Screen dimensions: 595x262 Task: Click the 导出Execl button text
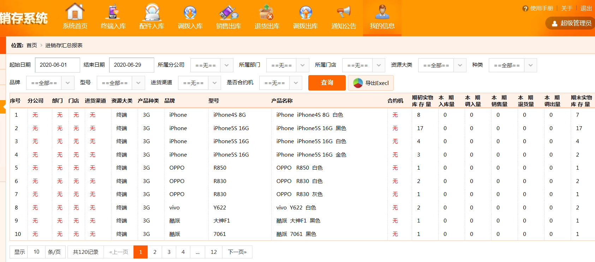click(377, 83)
